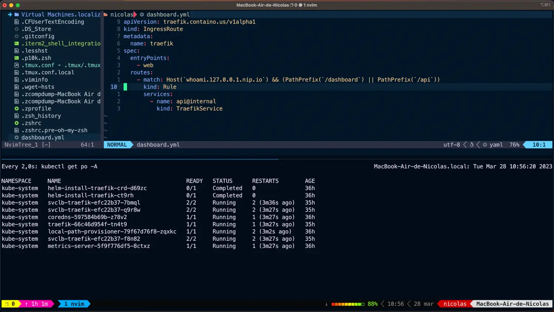Viewport: 554px width, 312px height.
Task: Click the gear icon beside .zshrc
Action: coord(16,123)
